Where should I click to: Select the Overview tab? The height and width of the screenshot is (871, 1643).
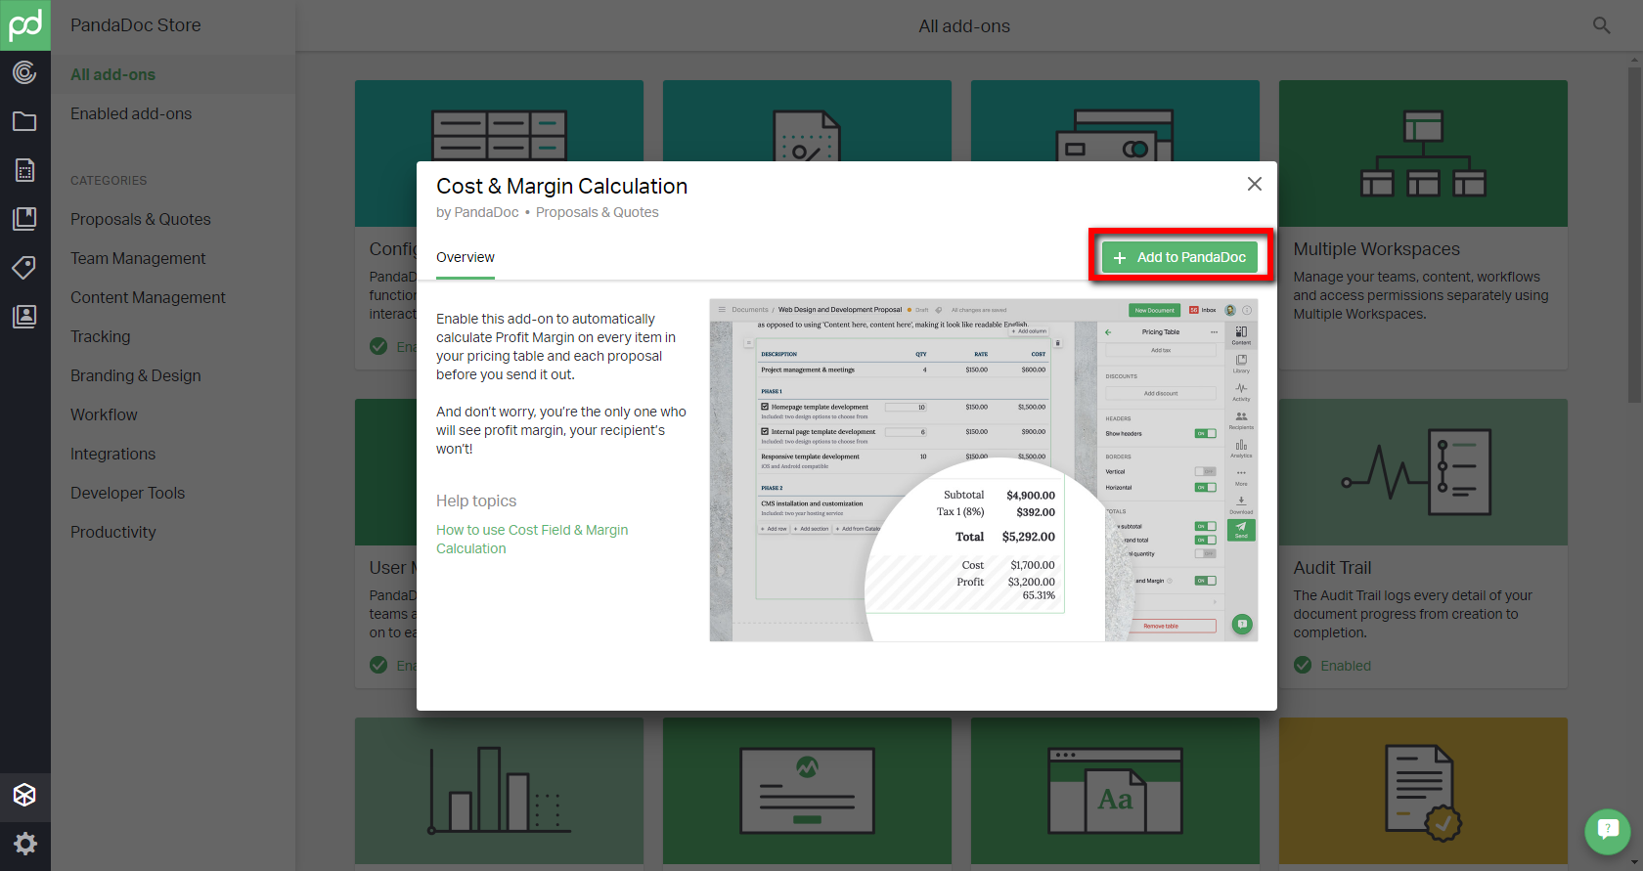[466, 257]
